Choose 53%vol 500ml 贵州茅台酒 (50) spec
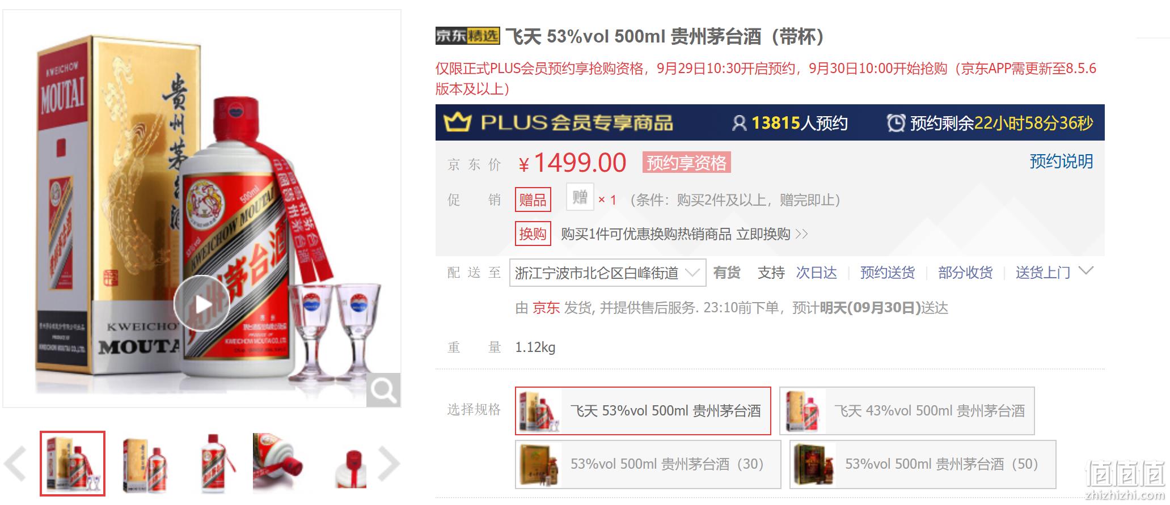The height and width of the screenshot is (505, 1170). (923, 464)
